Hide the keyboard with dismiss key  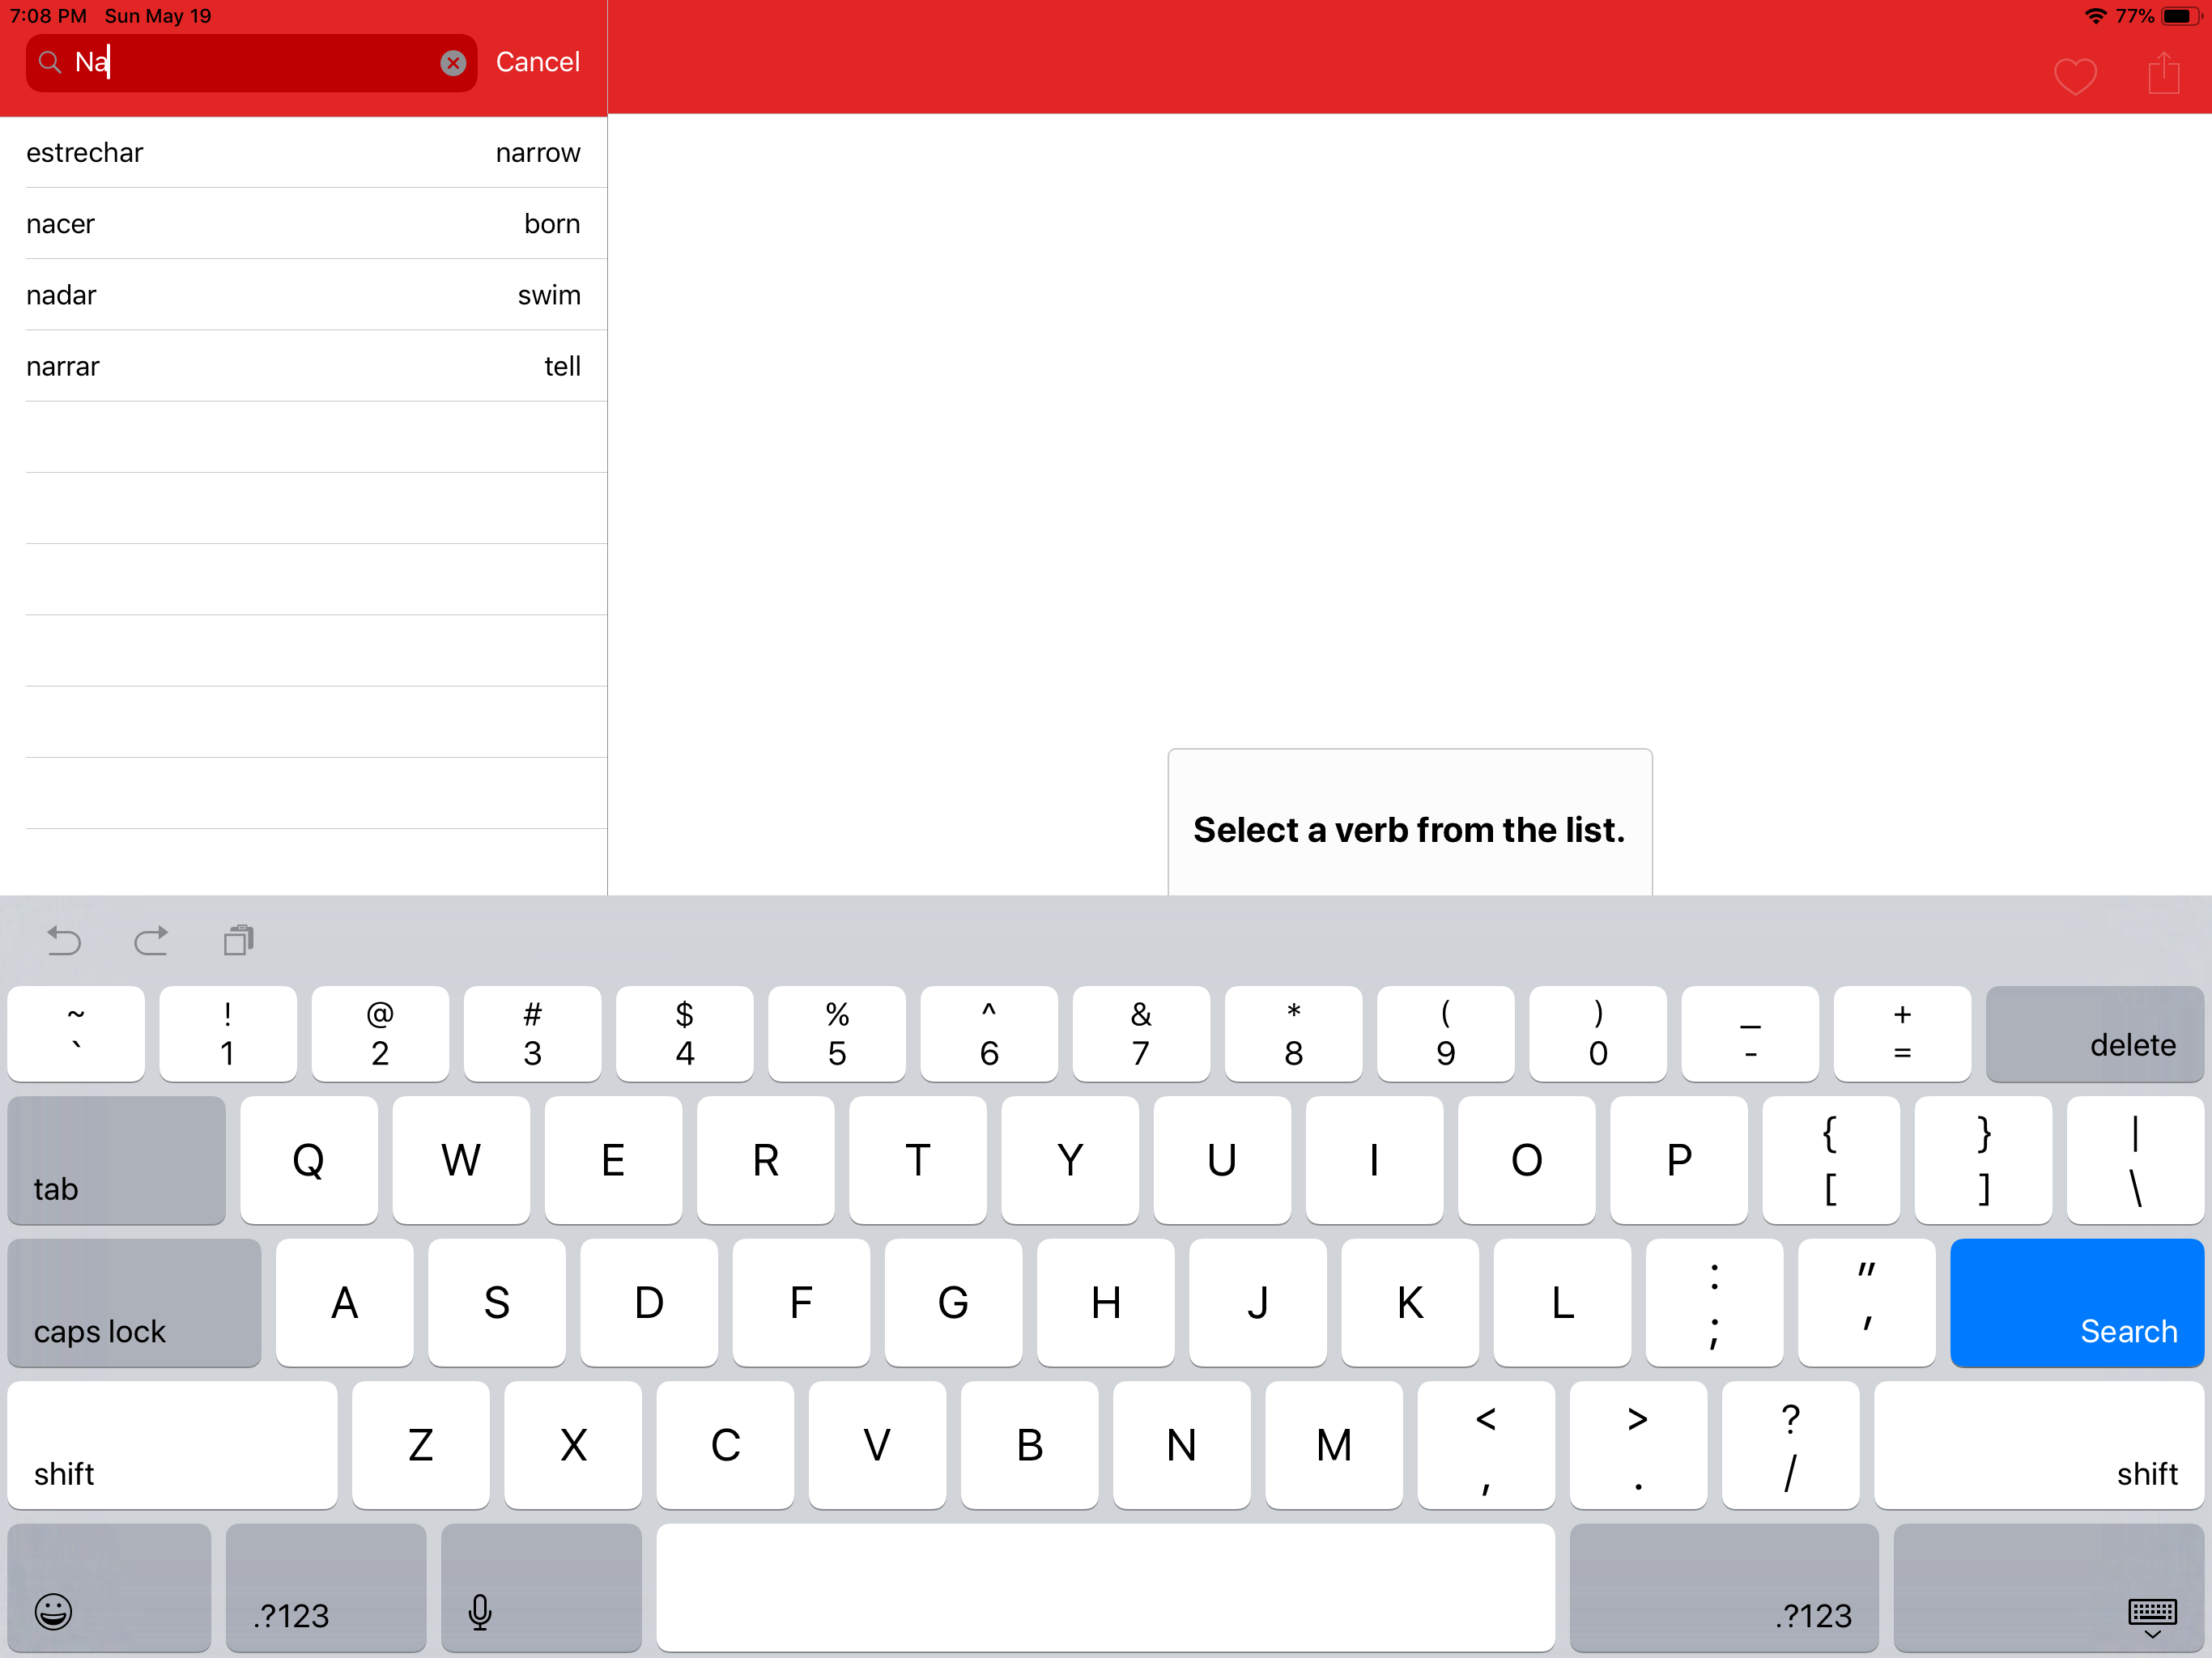(2151, 1613)
